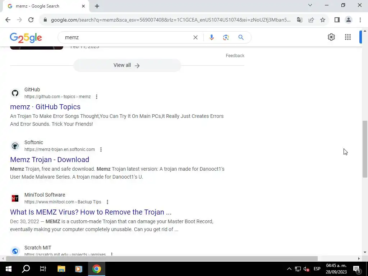Viewport: 368px width, 276px height.
Task: Open Google quick settings gear
Action: coord(331,37)
